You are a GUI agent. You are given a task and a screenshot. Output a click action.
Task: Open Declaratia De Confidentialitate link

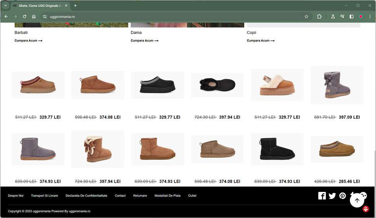pyautogui.click(x=86, y=196)
